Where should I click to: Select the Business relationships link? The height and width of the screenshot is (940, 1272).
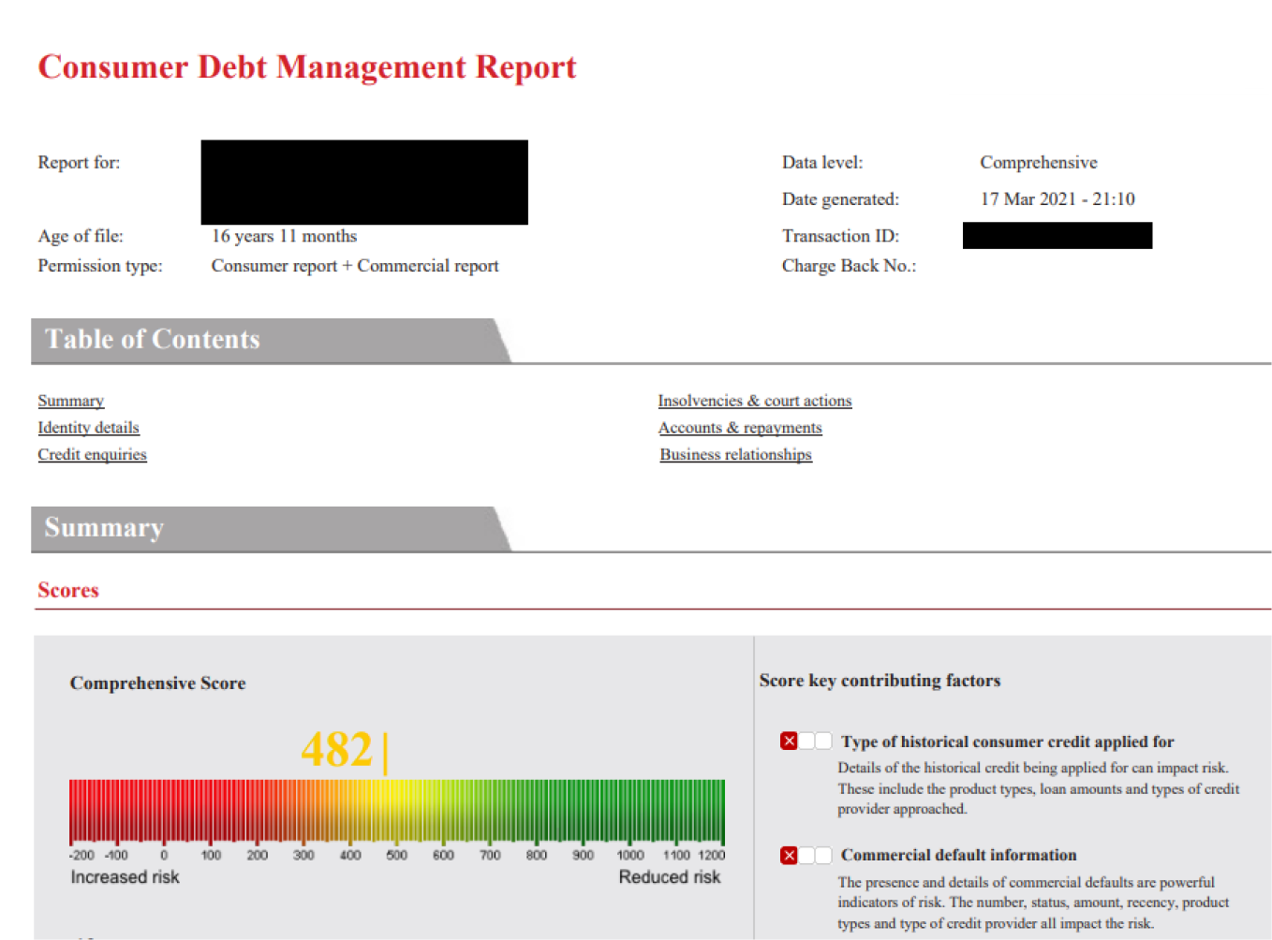[735, 455]
